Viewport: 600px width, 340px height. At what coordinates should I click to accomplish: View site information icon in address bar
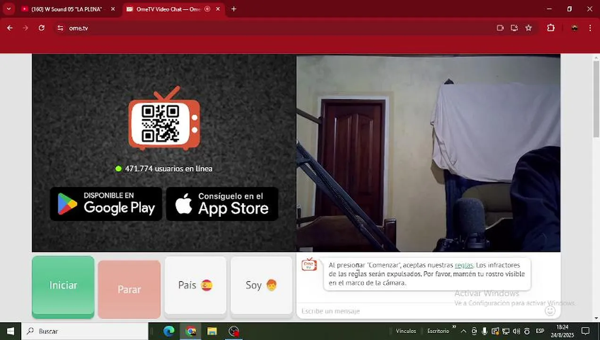(x=60, y=28)
